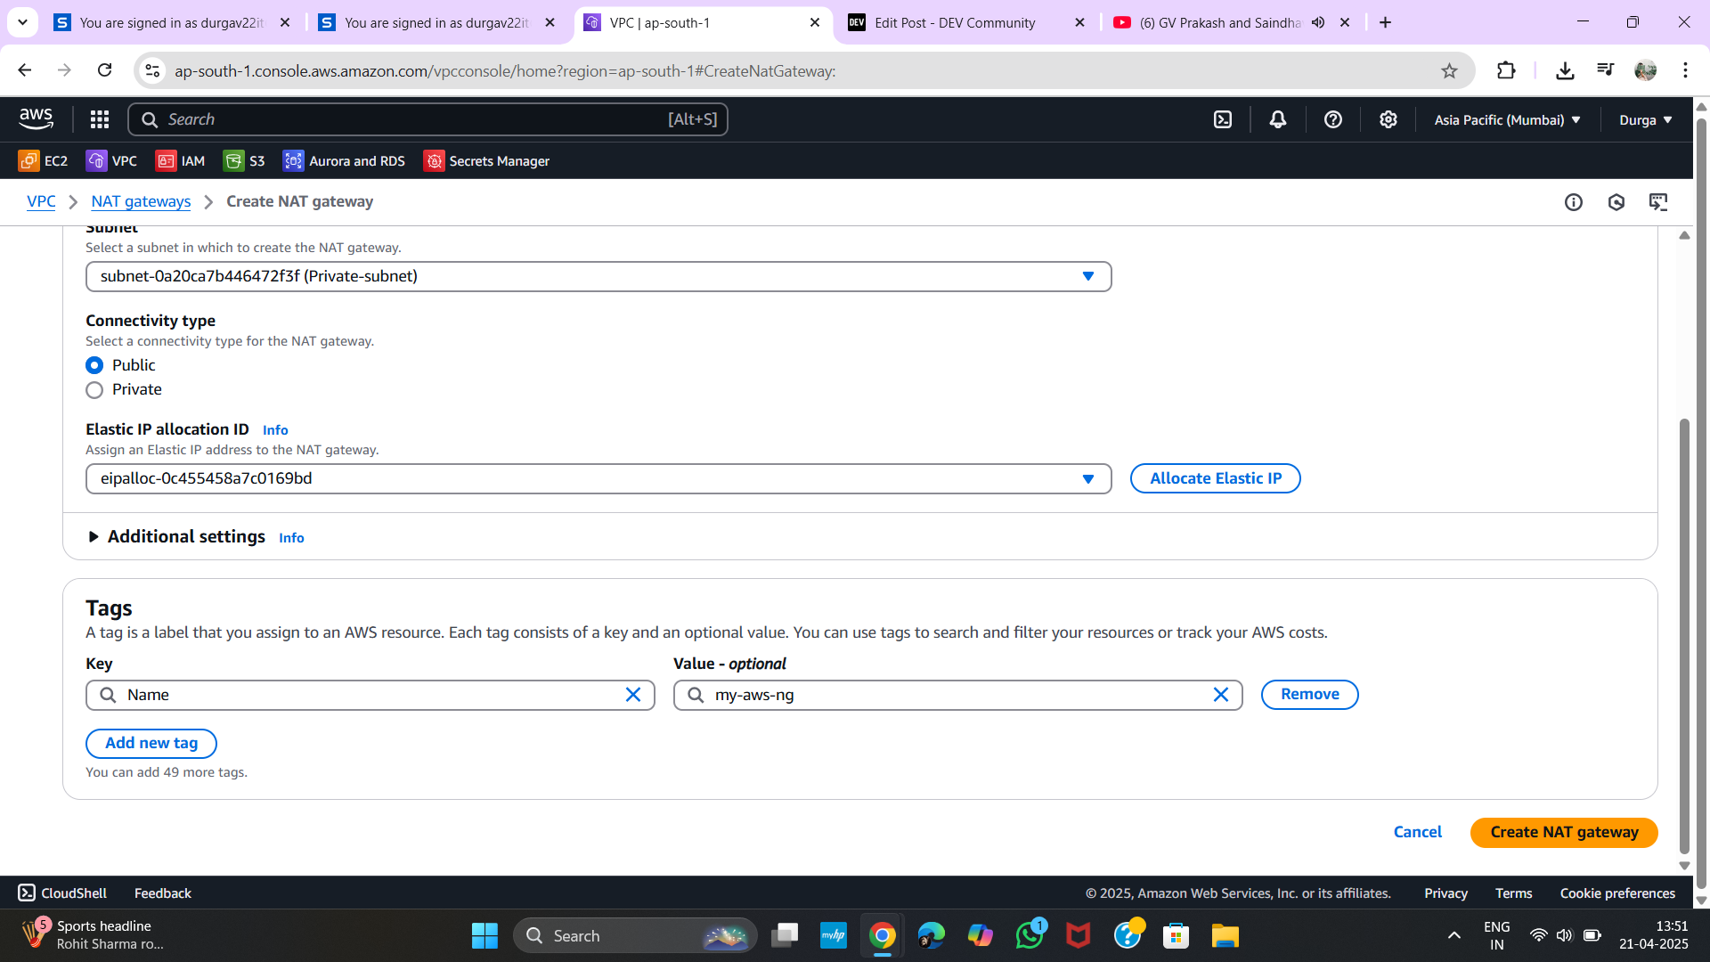Open the AWS help menu
Screen dimensions: 1710x962
click(1333, 119)
